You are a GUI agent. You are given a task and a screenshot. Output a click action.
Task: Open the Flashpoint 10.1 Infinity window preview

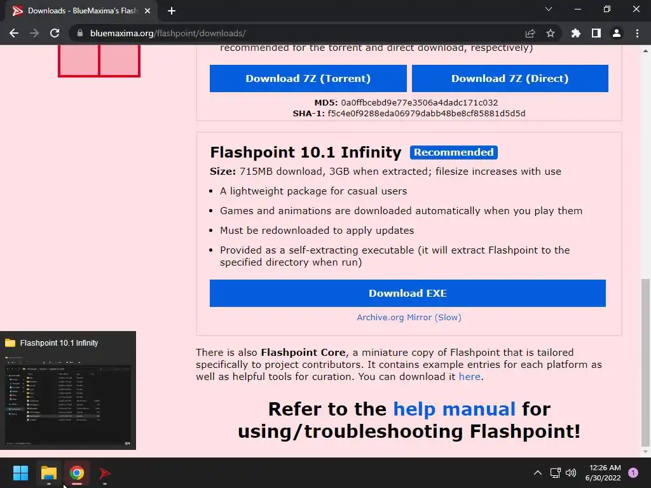[x=68, y=391]
